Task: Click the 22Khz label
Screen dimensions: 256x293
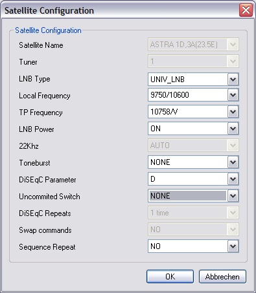Action: tap(29, 146)
